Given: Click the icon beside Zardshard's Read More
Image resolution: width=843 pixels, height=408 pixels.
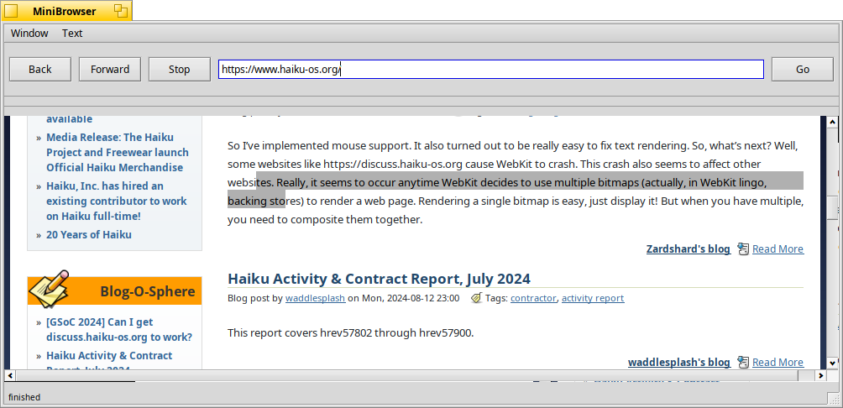Looking at the screenshot, I should [x=743, y=248].
